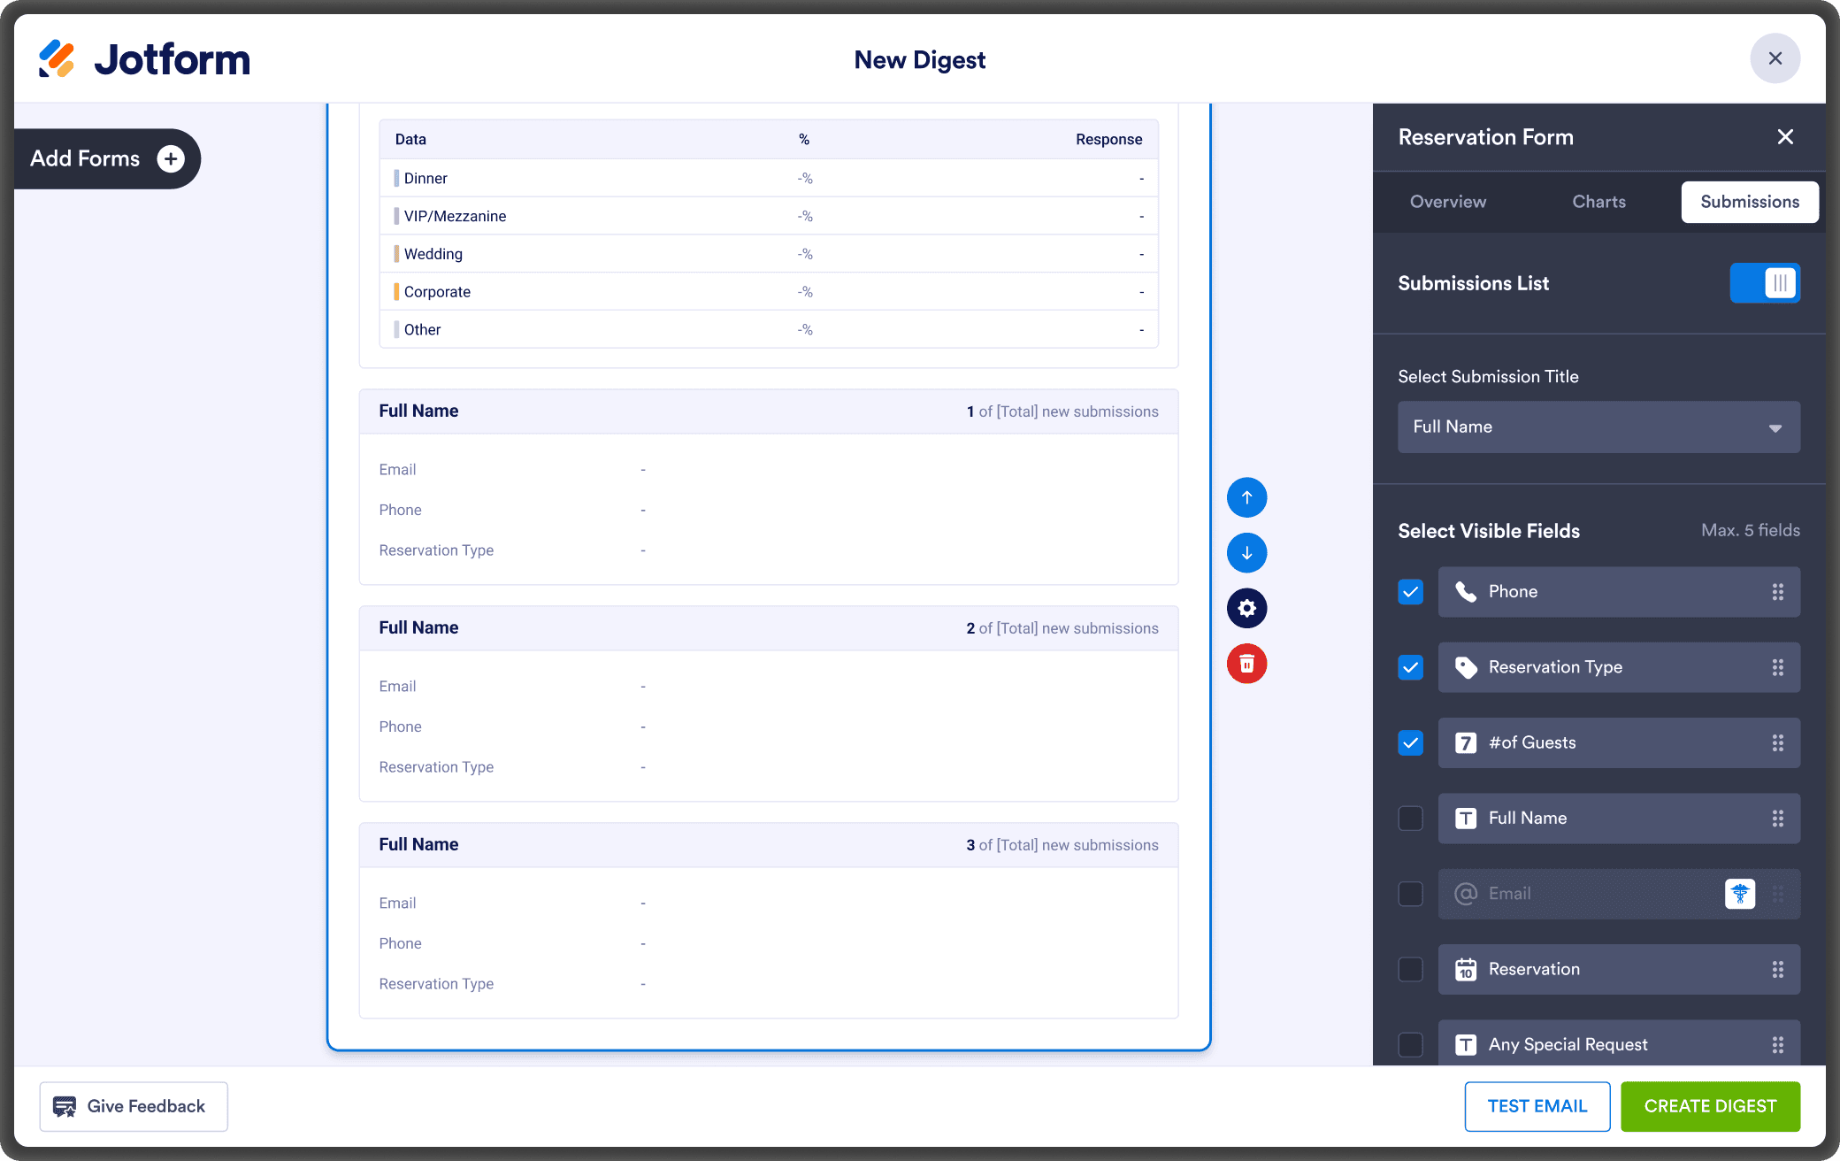The height and width of the screenshot is (1161, 1840).
Task: Open the Select Submission Title dropdown
Action: point(1598,427)
